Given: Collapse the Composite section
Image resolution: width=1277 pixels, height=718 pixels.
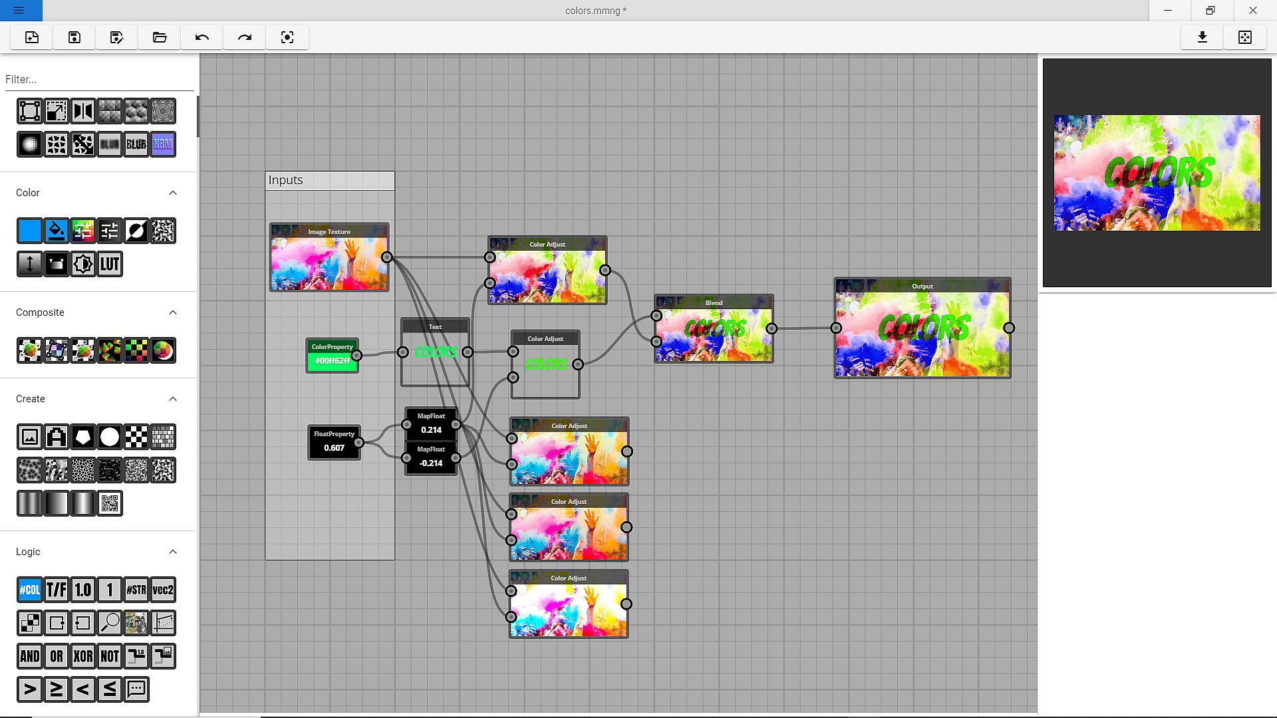Looking at the screenshot, I should pyautogui.click(x=173, y=312).
